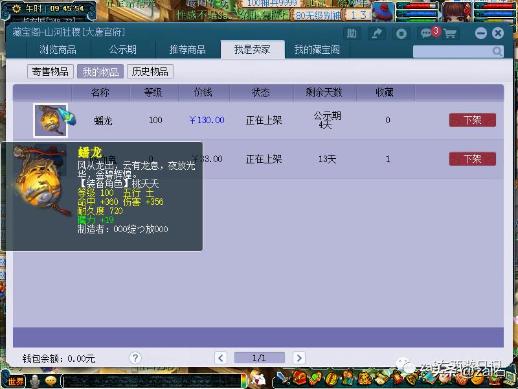This screenshot has width=518, height=389.
Task: Open messages with the 3 badge
Action: pos(427,34)
